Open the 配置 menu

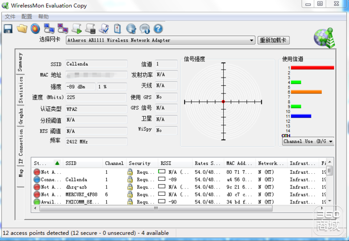[x=27, y=16]
